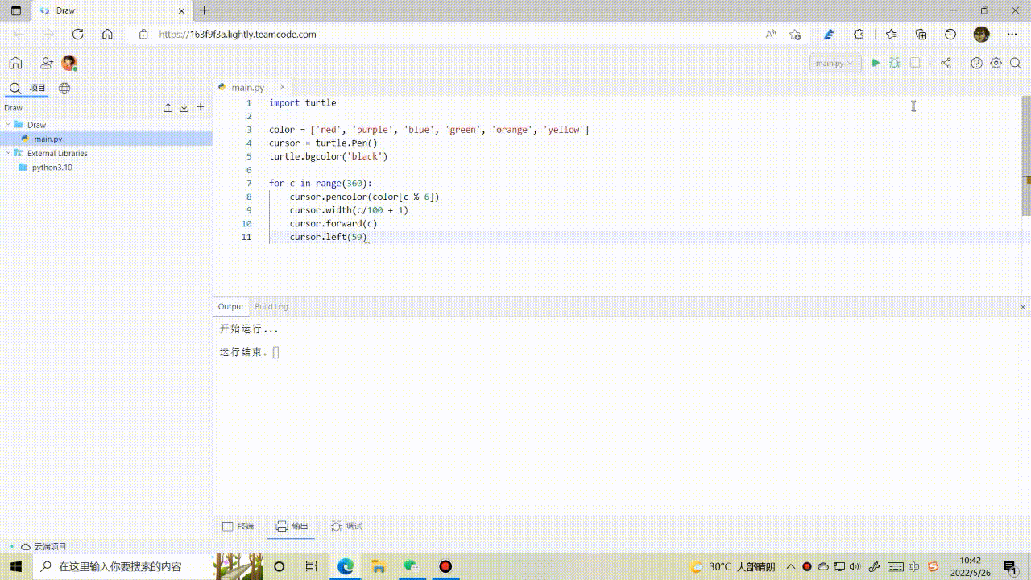Select the 项目 sidebar tab
1031x580 pixels.
point(37,88)
